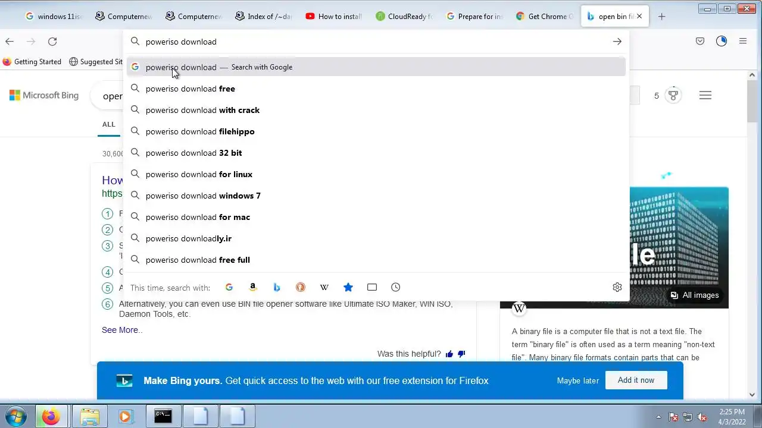Select suggestion 'poweriso download free full'
Screen dimensions: 762x428
(x=376, y=260)
